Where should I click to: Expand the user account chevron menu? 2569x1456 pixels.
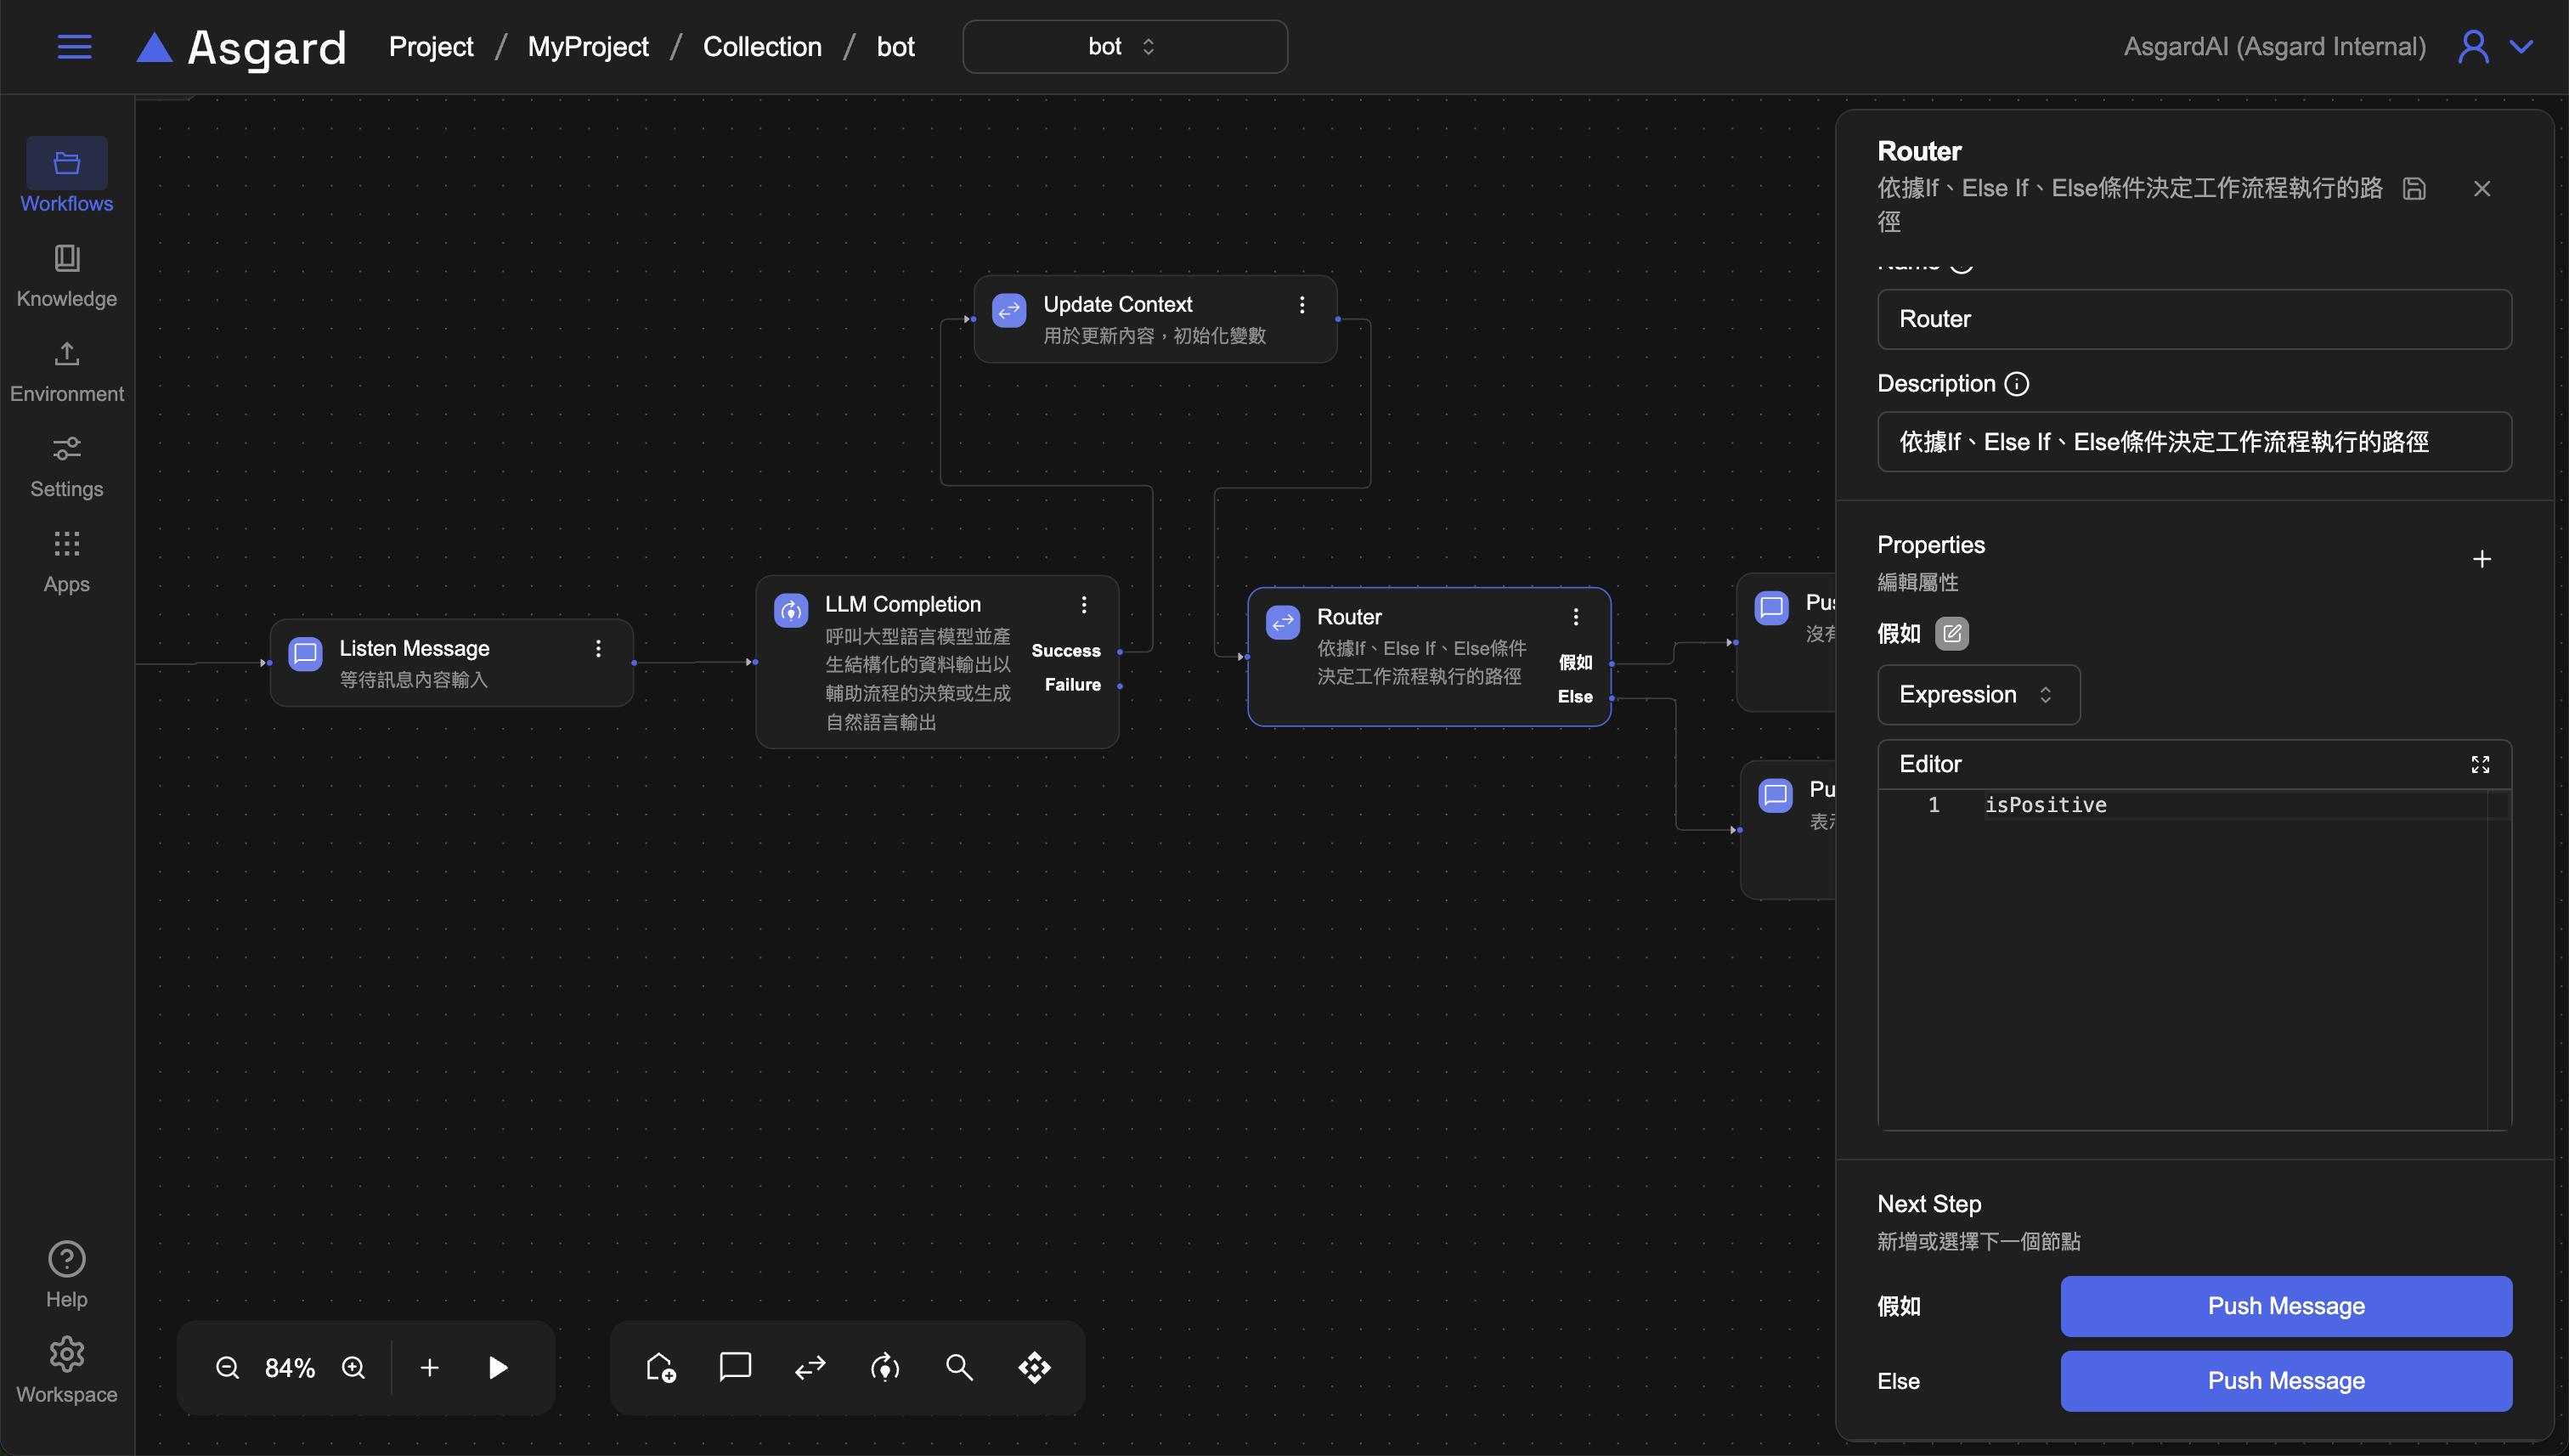point(2521,47)
